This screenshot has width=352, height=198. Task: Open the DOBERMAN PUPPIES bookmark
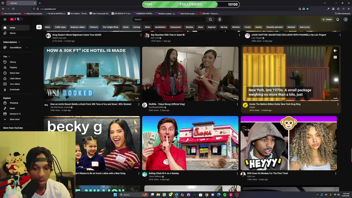point(144,13)
